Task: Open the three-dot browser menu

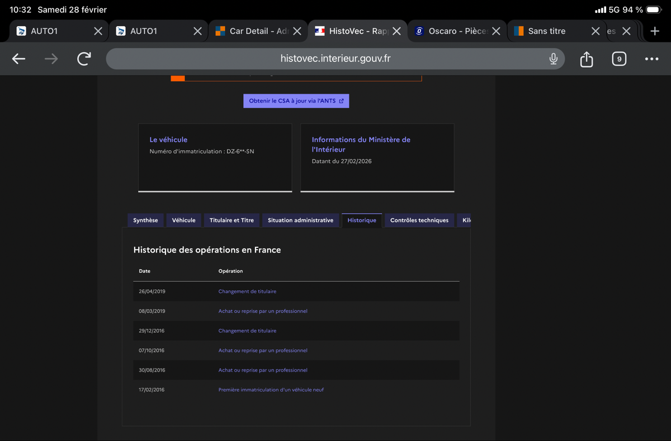Action: click(x=651, y=59)
